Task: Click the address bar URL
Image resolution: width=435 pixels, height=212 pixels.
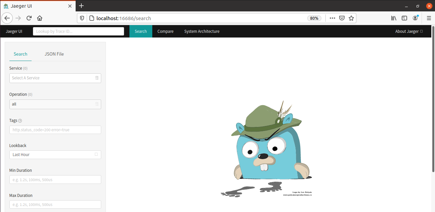Action: point(124,18)
